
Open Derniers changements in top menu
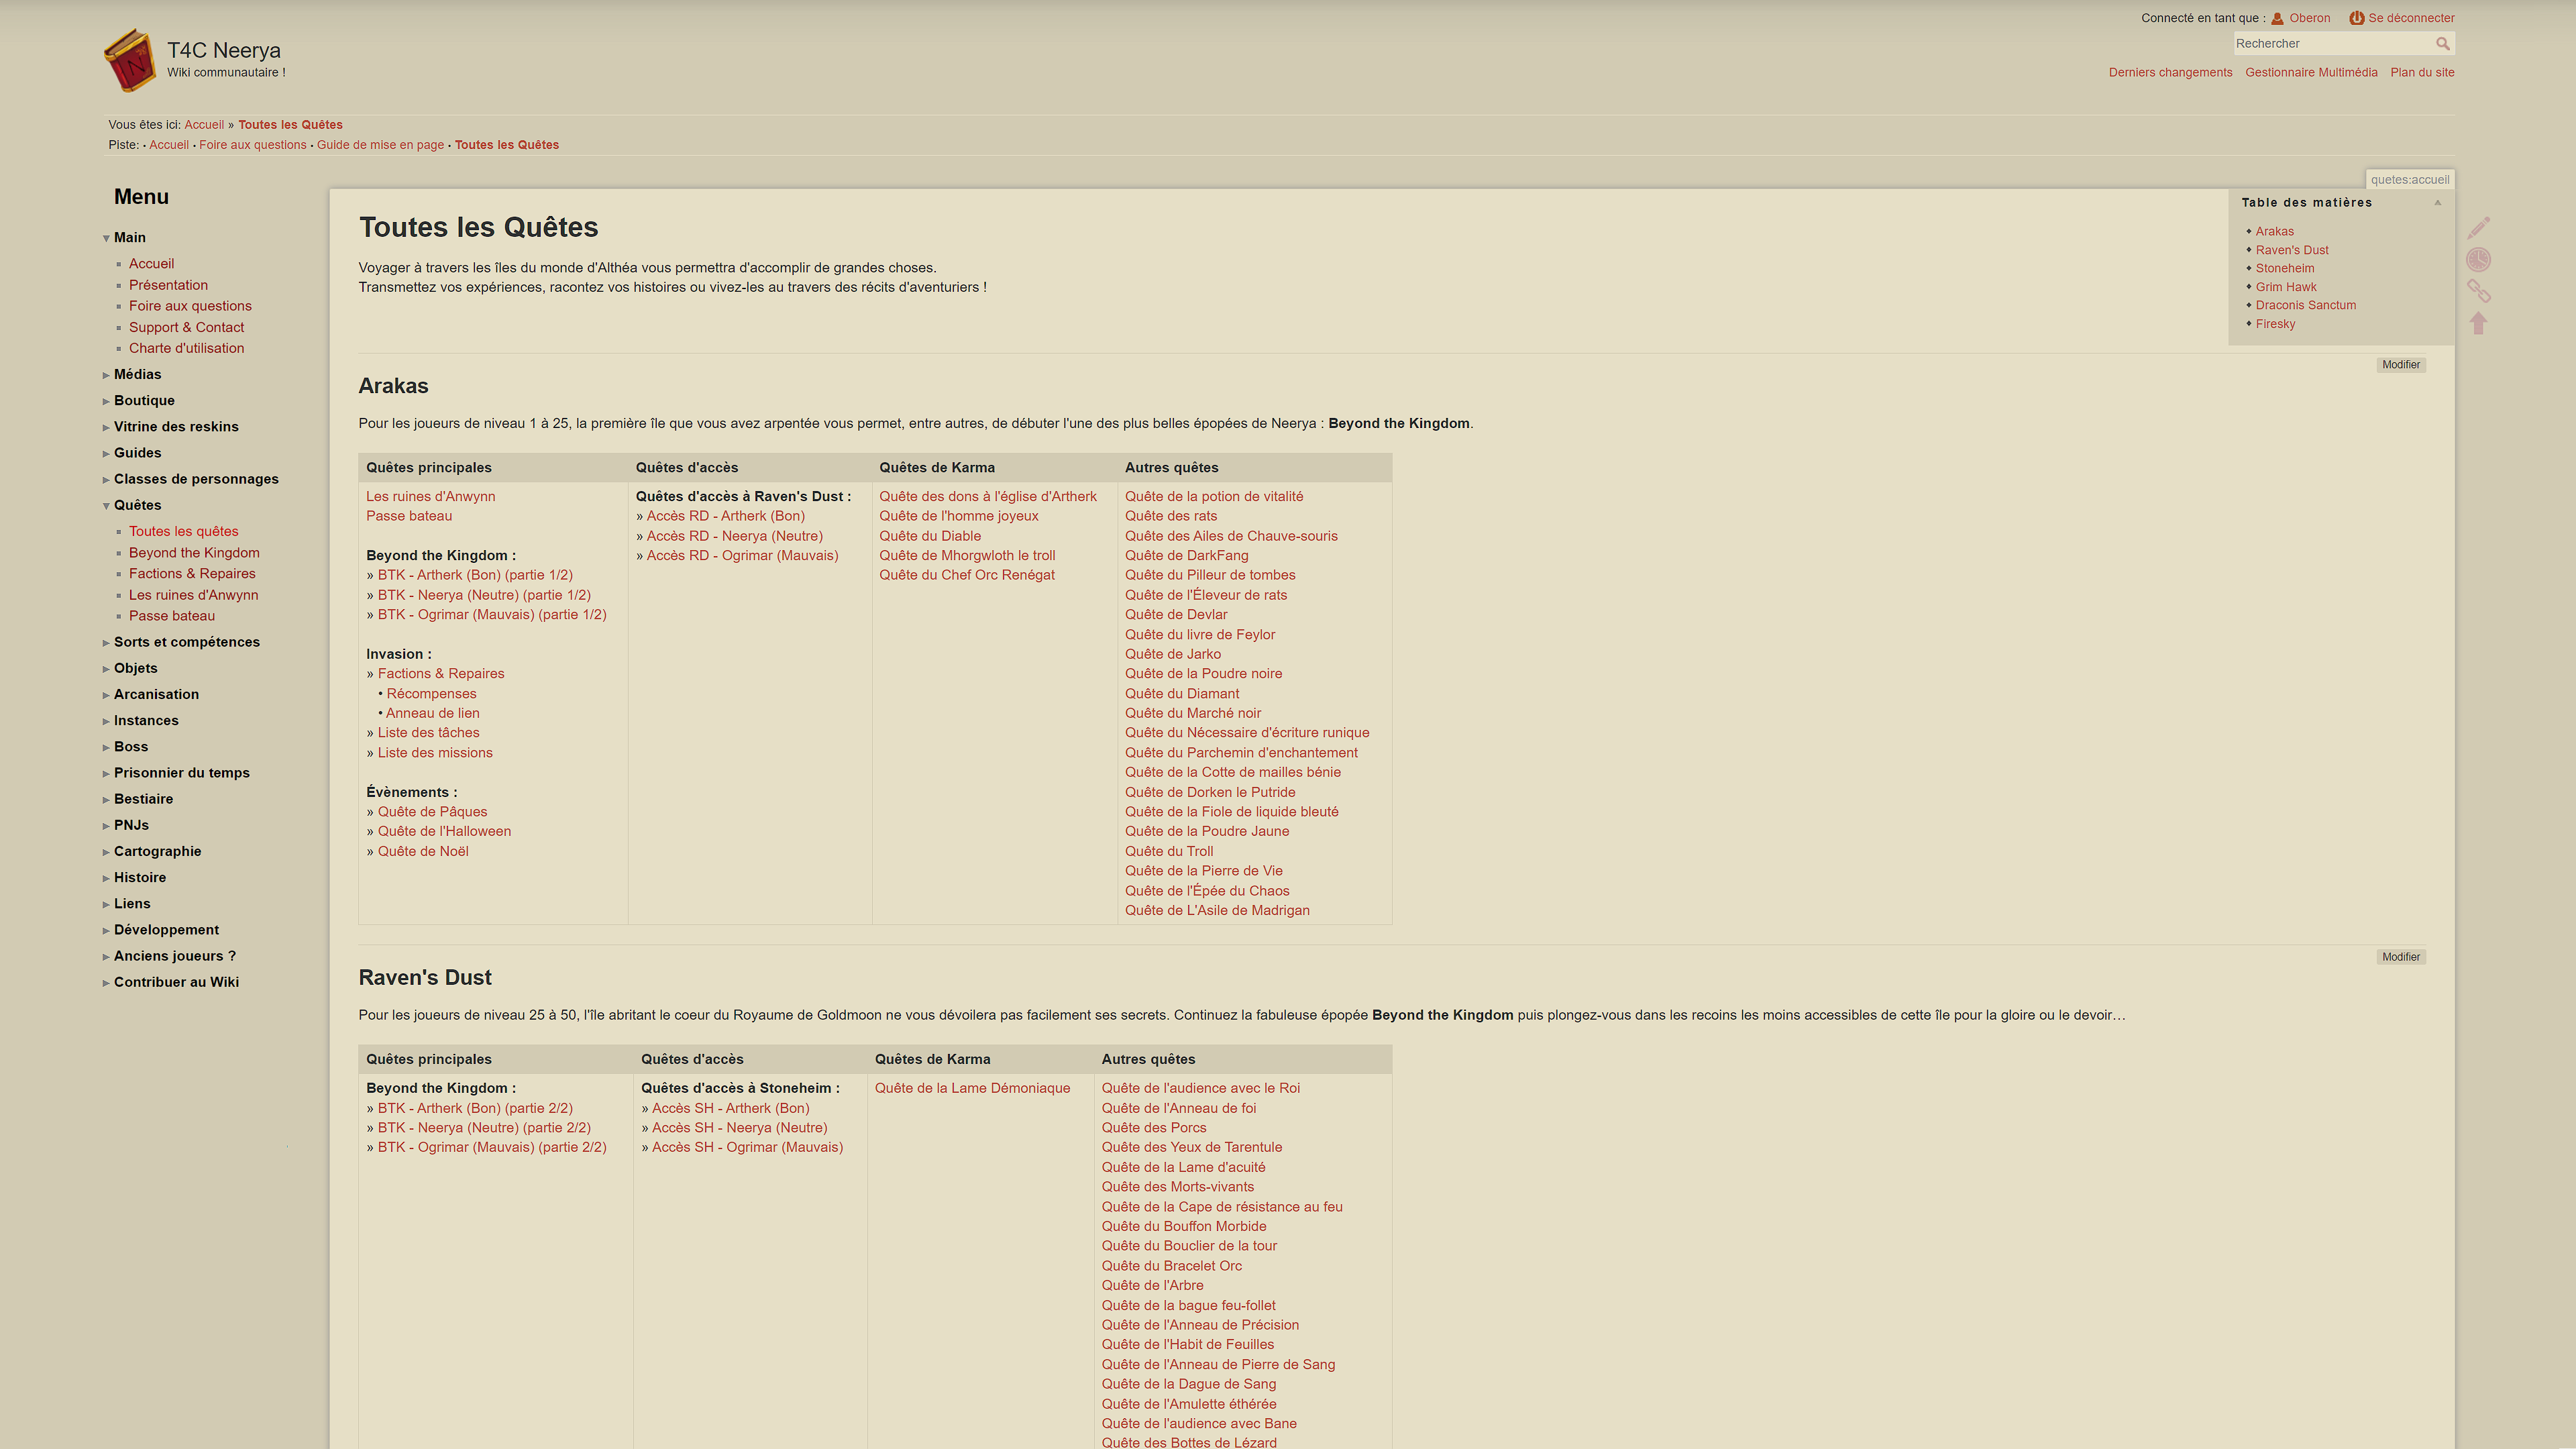pyautogui.click(x=2170, y=72)
